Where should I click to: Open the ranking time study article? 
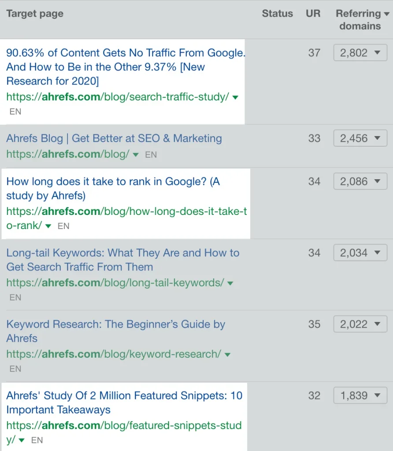(113, 189)
